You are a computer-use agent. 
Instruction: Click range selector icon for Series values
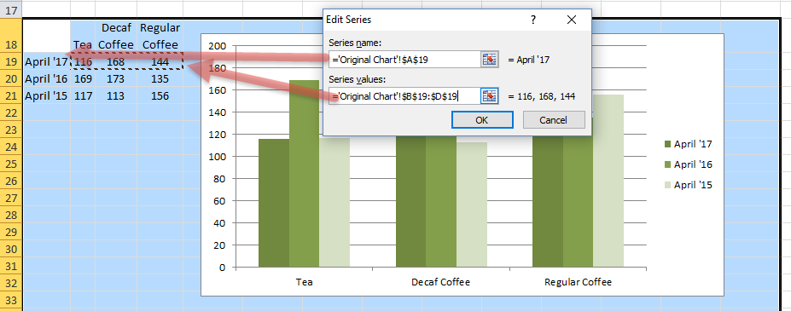[489, 95]
